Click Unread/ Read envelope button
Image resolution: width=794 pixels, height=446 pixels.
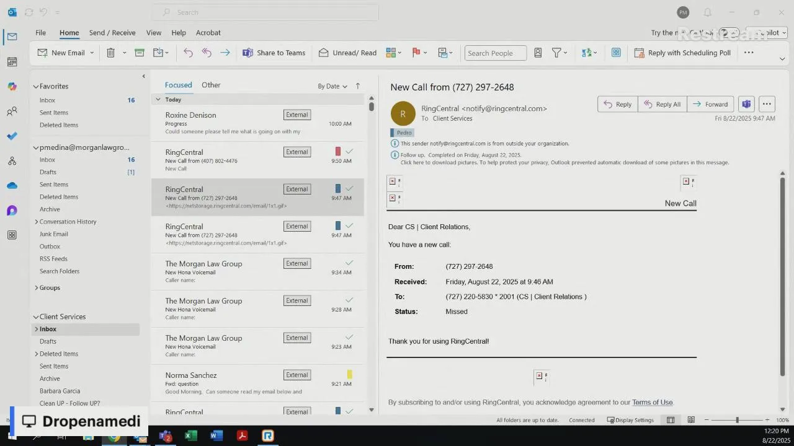pyautogui.click(x=347, y=53)
